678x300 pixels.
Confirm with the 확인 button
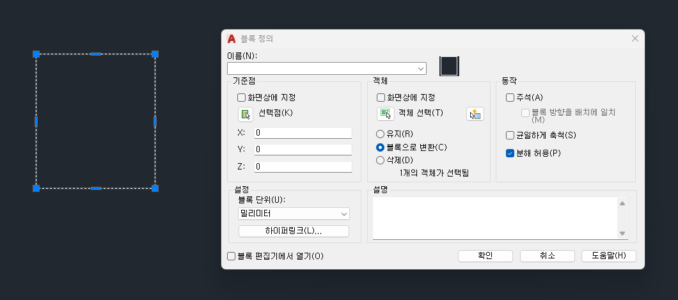[485, 256]
